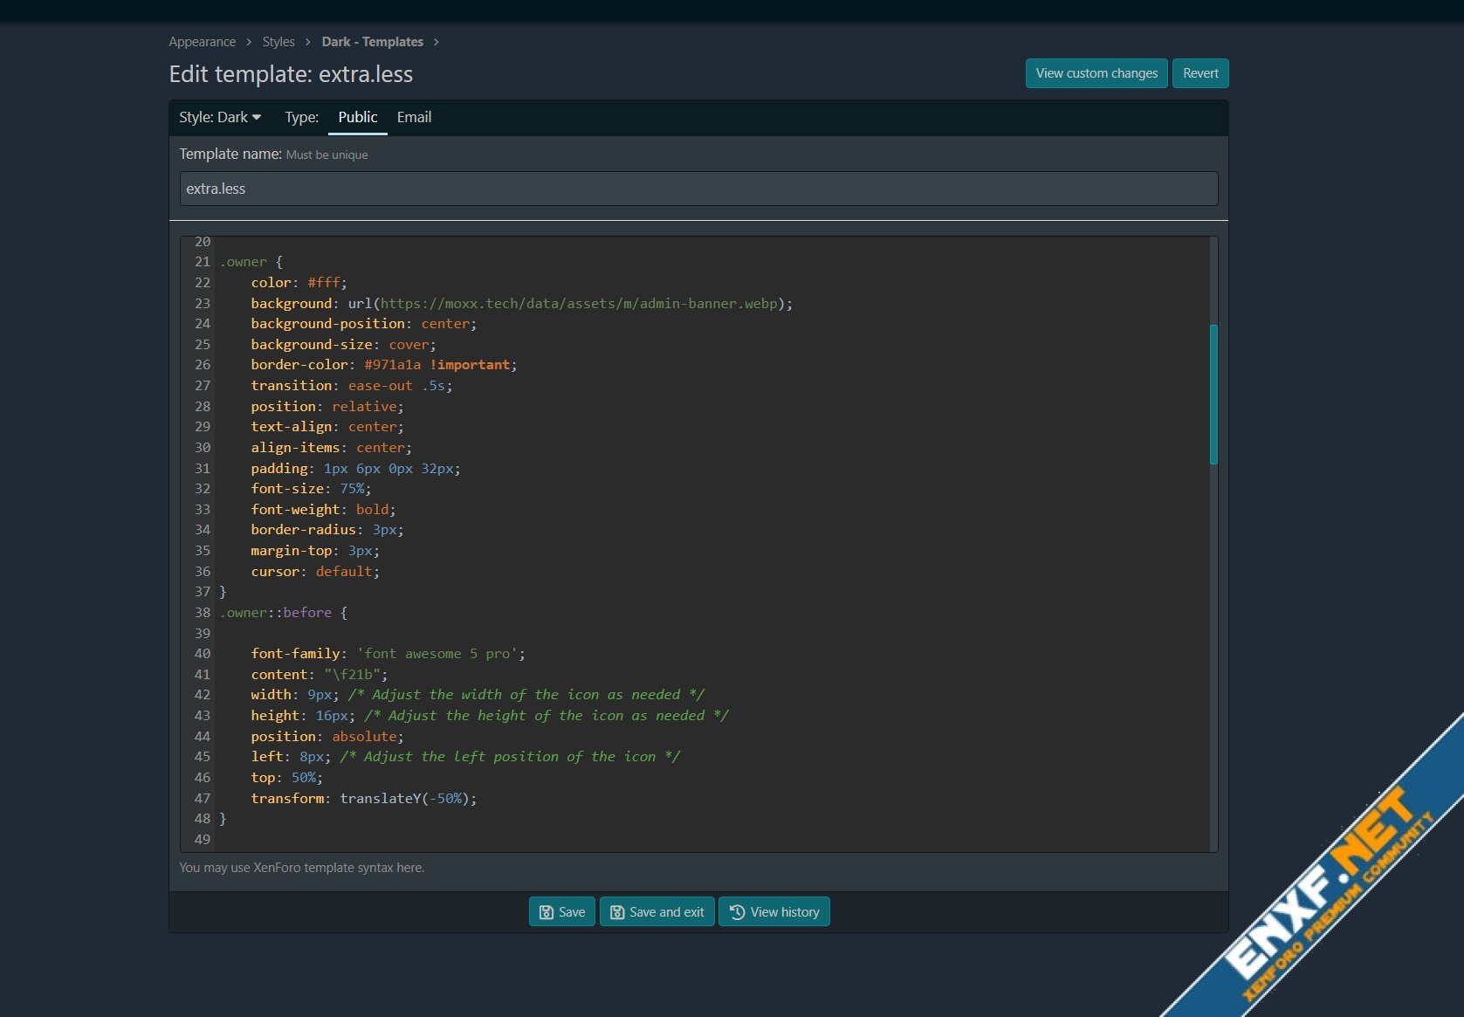Image resolution: width=1464 pixels, height=1017 pixels.
Task: Open the Styles breadcrumb link
Action: (278, 42)
